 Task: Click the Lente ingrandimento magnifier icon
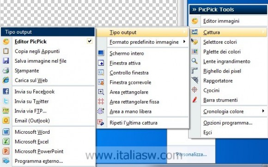point(195,61)
